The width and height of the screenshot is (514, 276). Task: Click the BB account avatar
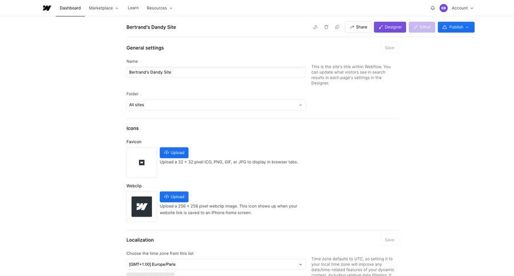click(x=443, y=8)
